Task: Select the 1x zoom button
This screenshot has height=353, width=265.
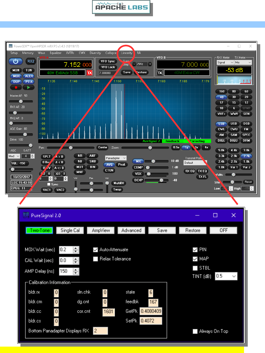Action: 186,147
